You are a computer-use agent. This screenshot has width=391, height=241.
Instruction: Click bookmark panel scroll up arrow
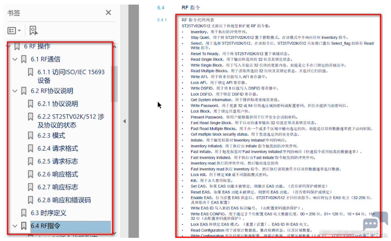coord(115,47)
